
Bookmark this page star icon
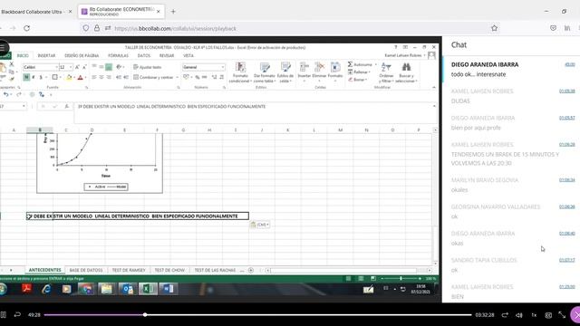click(x=494, y=28)
